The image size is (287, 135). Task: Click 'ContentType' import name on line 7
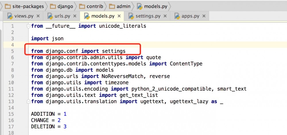pos(186,64)
